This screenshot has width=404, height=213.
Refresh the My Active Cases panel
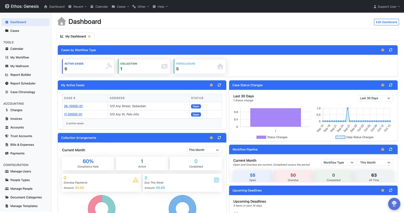tap(219, 85)
